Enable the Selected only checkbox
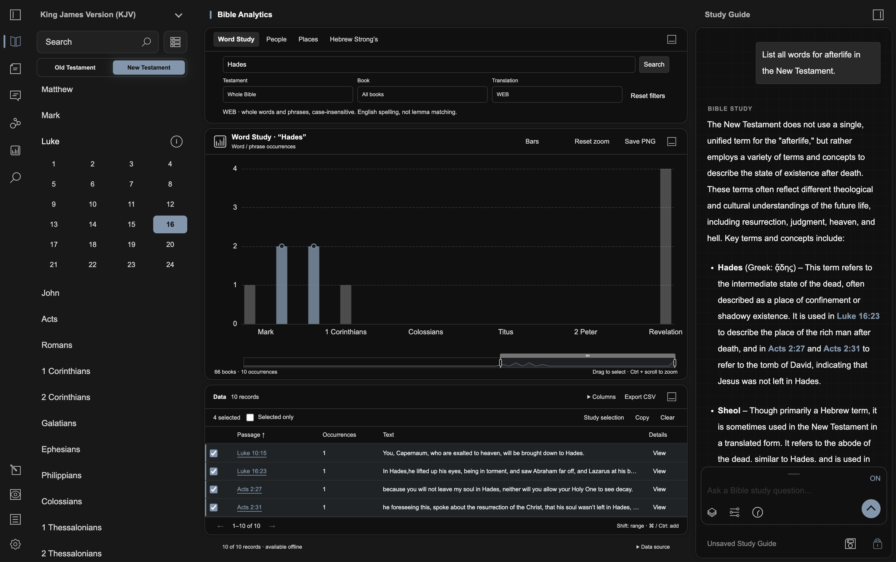 pos(250,418)
